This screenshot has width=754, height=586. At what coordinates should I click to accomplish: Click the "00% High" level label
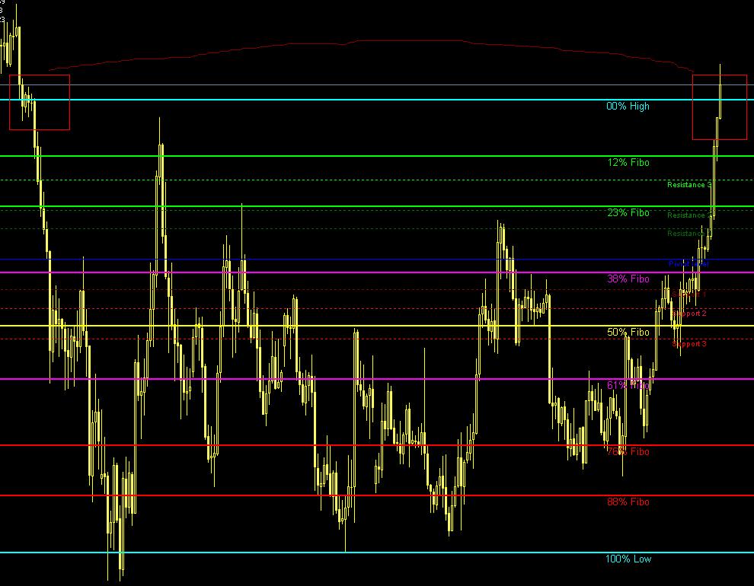coord(628,107)
